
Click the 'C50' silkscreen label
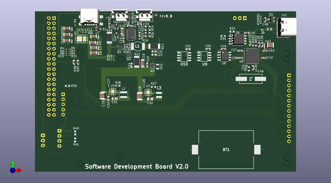pyautogui.click(x=208, y=46)
